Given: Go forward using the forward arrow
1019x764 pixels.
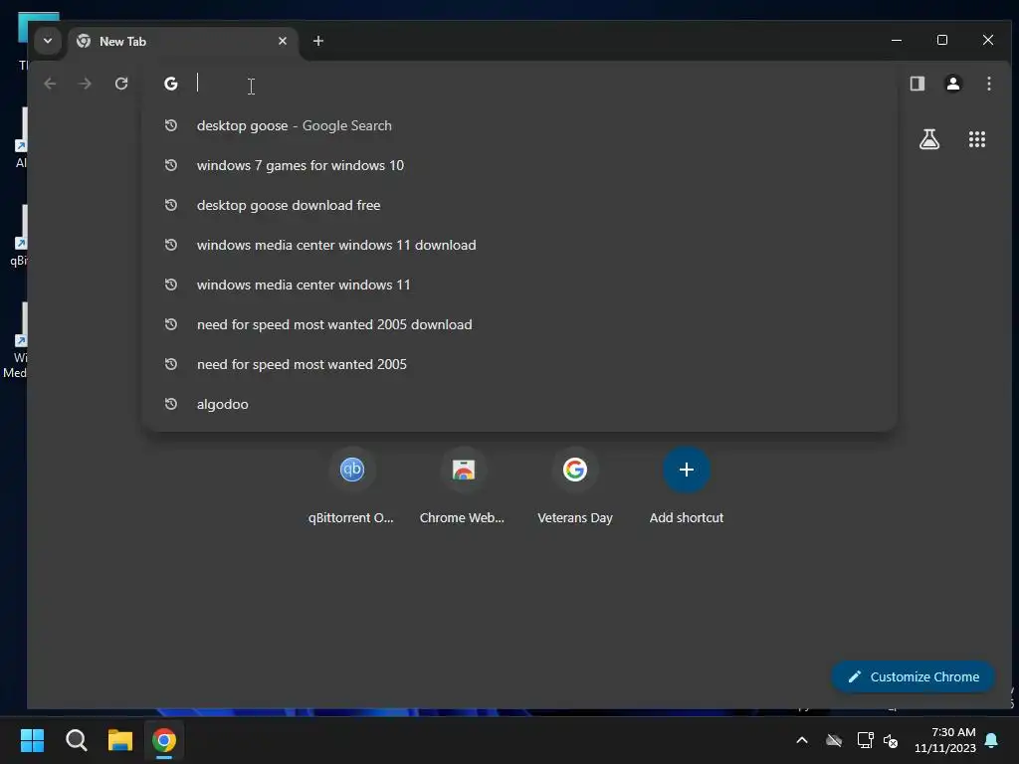Looking at the screenshot, I should 86,84.
